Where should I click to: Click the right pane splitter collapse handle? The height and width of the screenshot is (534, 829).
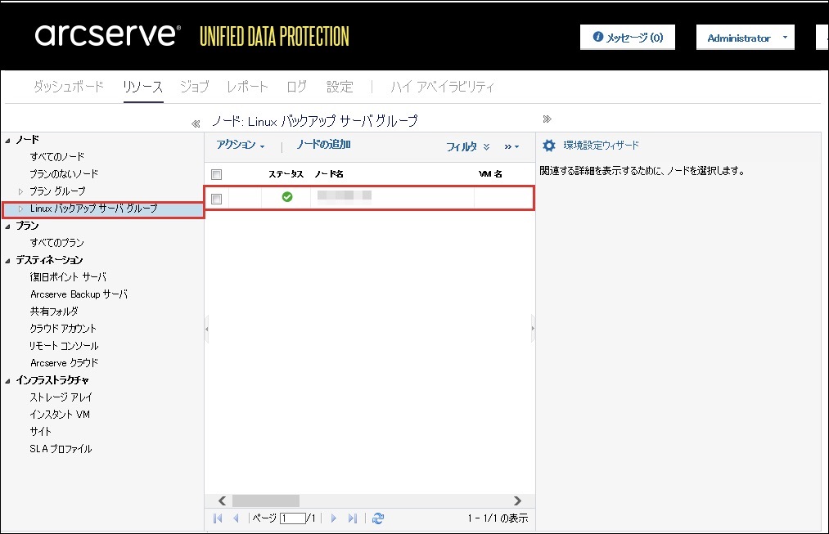click(533, 329)
